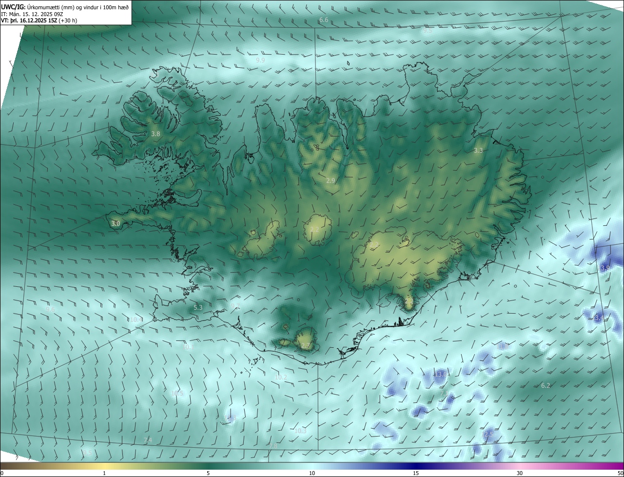Click the "9.6" value over the western ocean

click(x=50, y=309)
